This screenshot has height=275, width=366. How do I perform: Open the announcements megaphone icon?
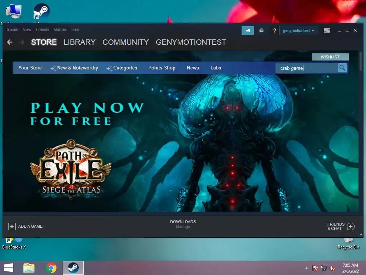(x=248, y=30)
